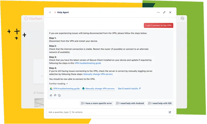Select 'I have a more specific error' suggestion

point(97,103)
